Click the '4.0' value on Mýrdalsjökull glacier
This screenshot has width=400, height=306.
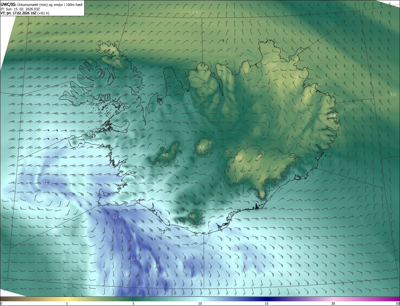pos(192,216)
